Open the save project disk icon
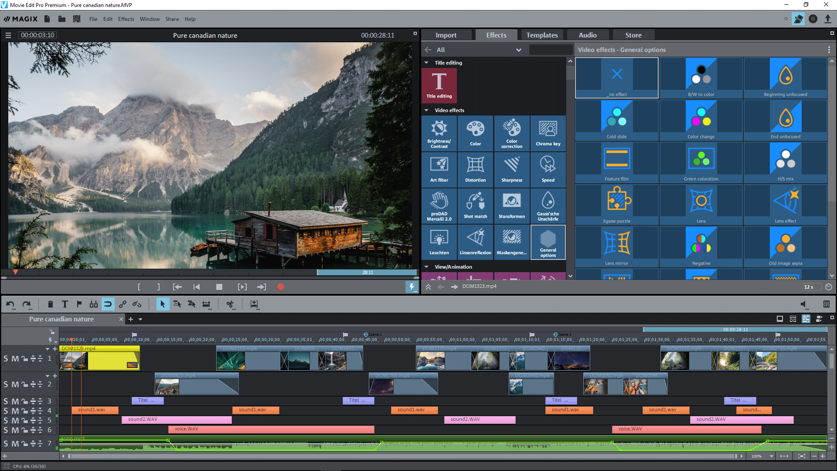This screenshot has height=471, width=837. click(x=77, y=19)
